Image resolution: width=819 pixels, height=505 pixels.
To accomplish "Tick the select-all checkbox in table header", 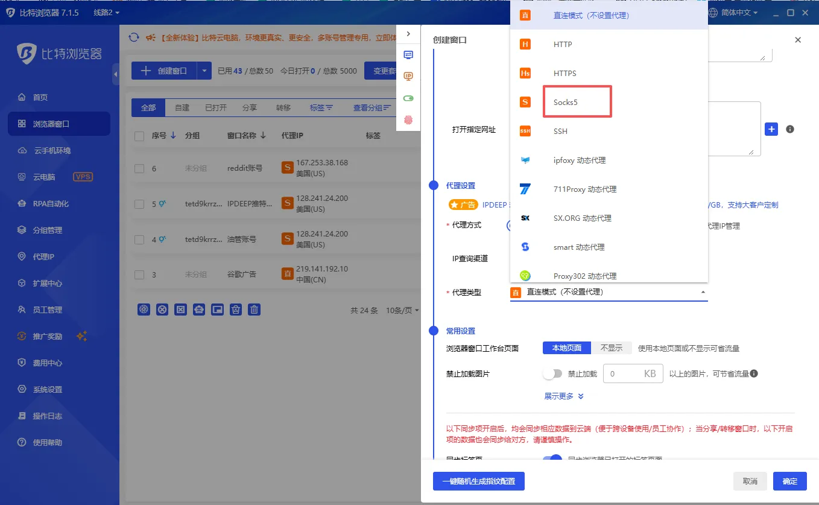I will pyautogui.click(x=139, y=136).
